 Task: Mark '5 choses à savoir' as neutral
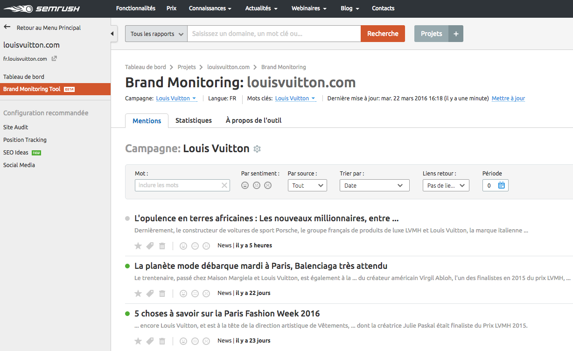(195, 341)
